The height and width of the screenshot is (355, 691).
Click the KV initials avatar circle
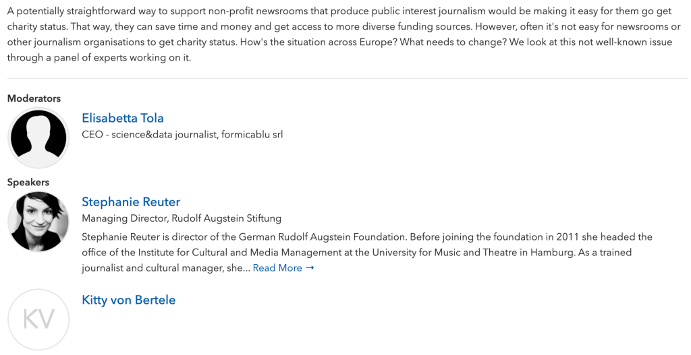38,319
